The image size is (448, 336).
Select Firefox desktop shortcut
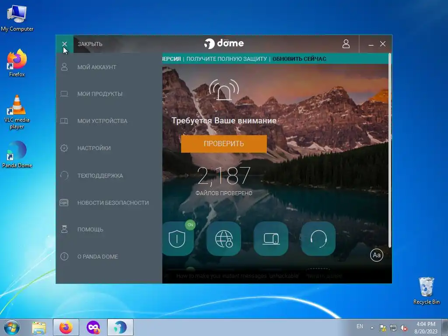(x=17, y=63)
